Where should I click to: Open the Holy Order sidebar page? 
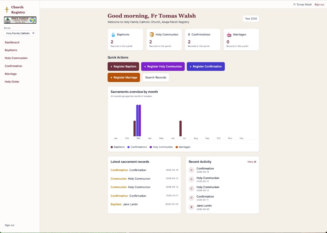[x=12, y=81]
